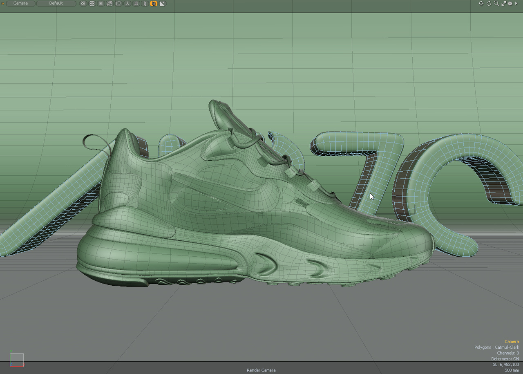Toggle the highlighted orange double-panel icon
The image size is (523, 374).
pos(154,3)
